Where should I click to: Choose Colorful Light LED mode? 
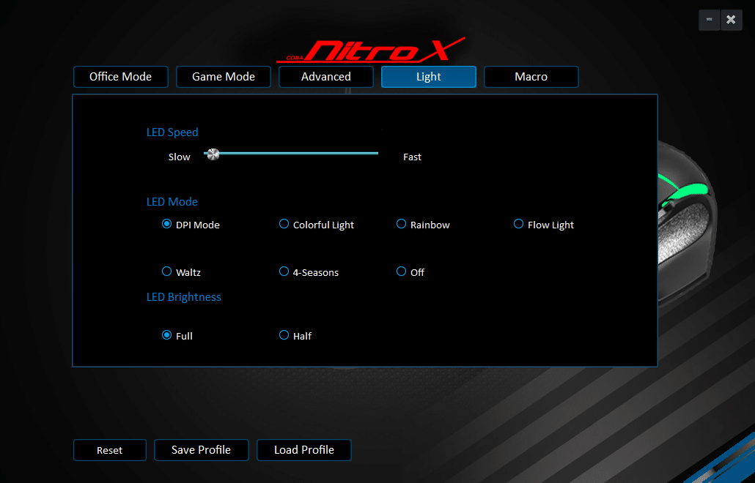(284, 225)
